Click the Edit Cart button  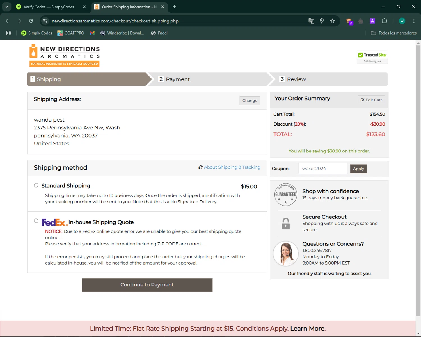click(x=371, y=100)
